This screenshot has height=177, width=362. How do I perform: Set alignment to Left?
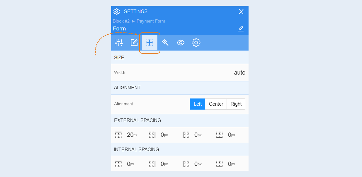click(x=197, y=104)
